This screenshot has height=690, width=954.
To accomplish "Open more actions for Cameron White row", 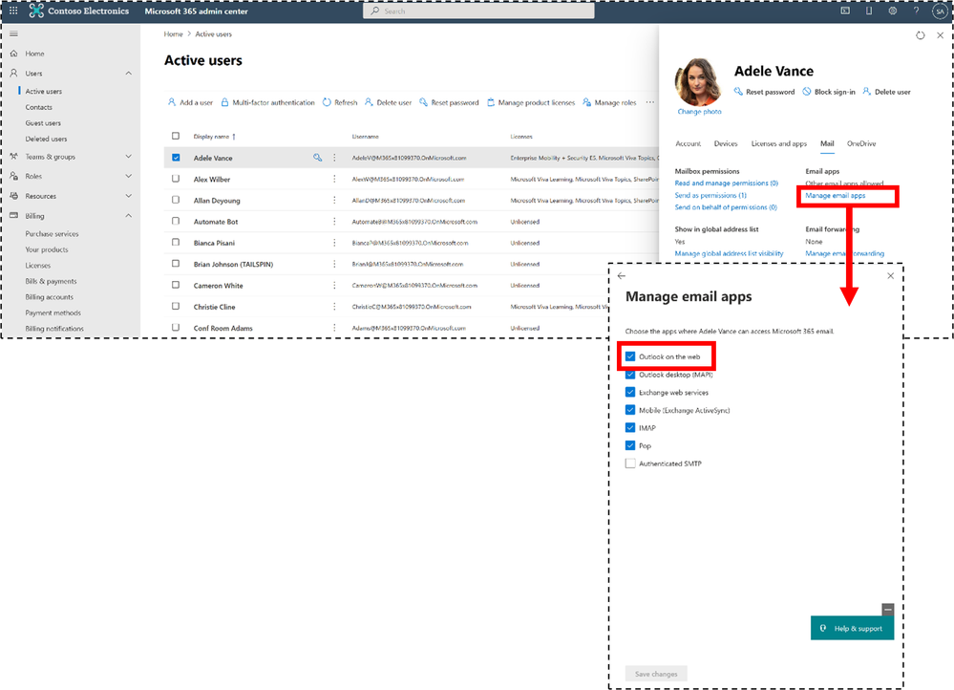I will point(334,285).
